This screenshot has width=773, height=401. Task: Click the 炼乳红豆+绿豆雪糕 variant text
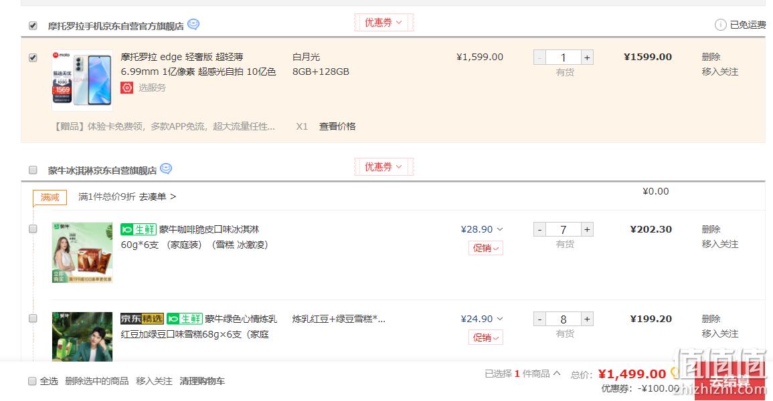pyautogui.click(x=339, y=319)
